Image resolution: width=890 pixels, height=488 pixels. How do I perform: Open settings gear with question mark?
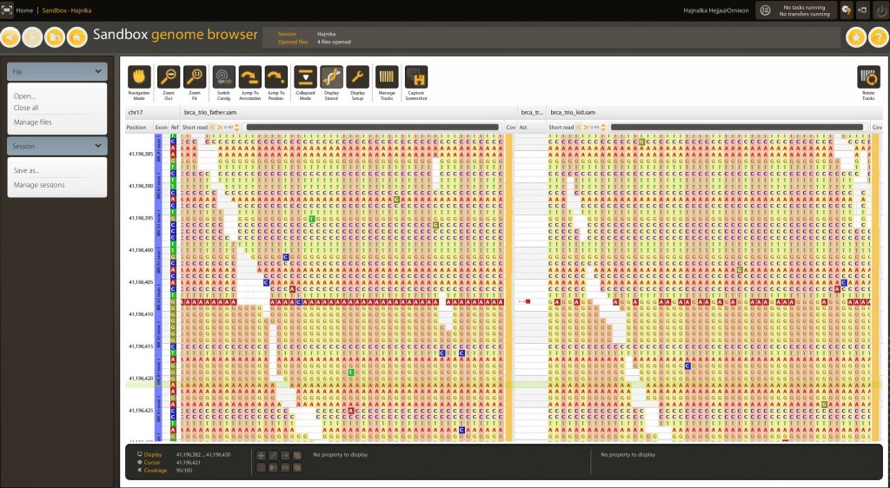click(847, 10)
